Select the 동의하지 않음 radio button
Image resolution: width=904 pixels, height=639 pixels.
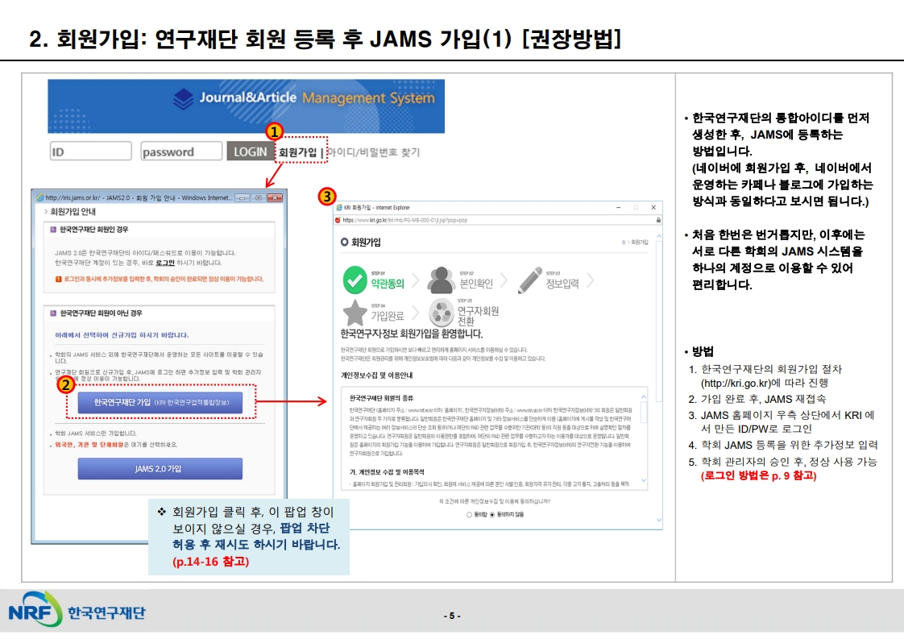(x=491, y=514)
